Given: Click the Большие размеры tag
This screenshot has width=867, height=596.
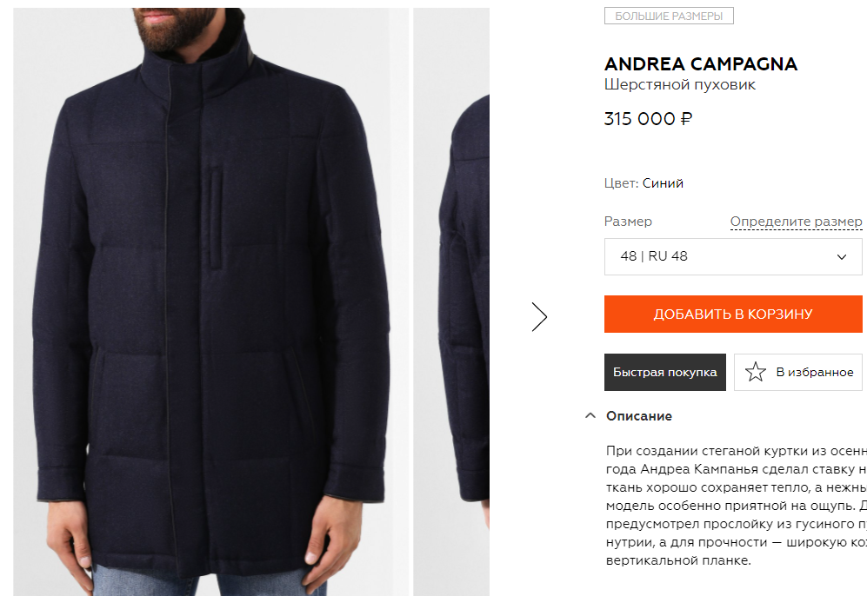Looking at the screenshot, I should tap(669, 16).
